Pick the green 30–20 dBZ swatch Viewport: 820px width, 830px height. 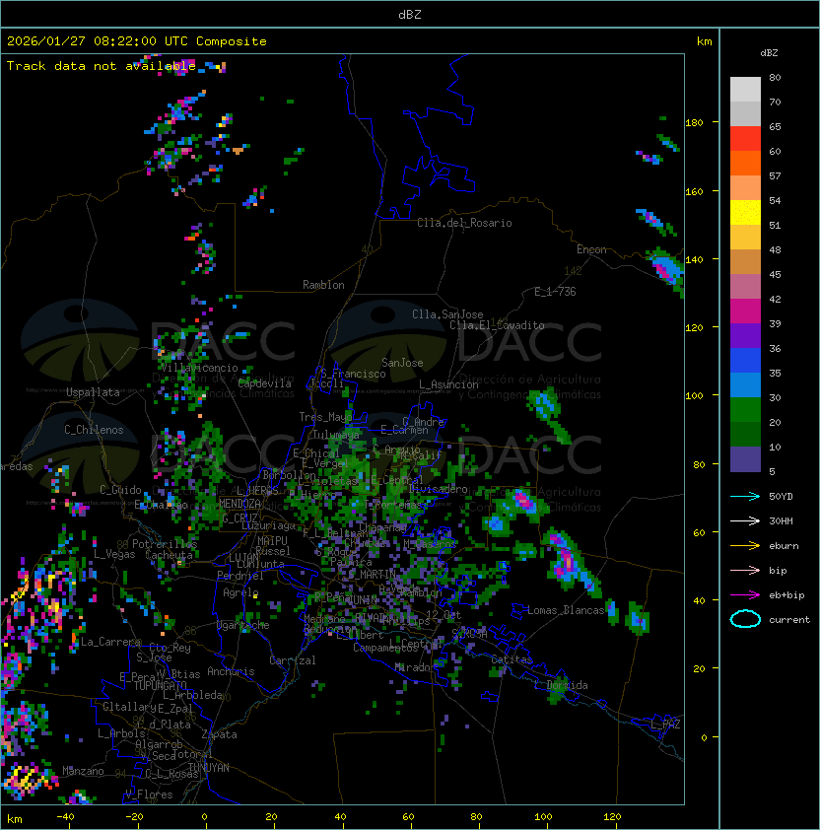(745, 410)
